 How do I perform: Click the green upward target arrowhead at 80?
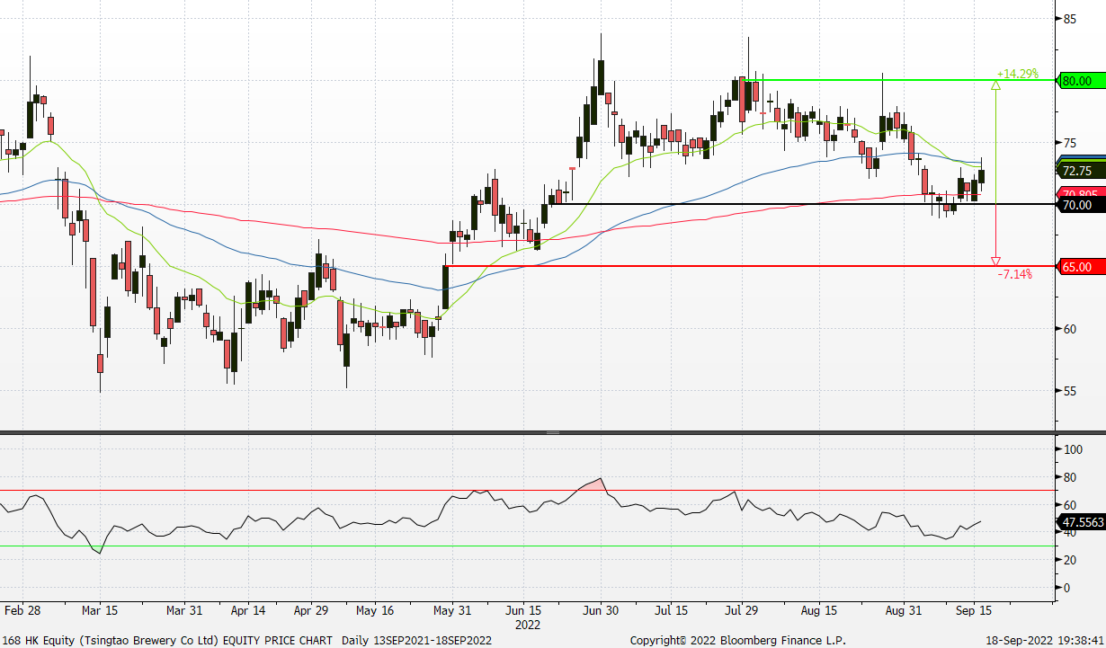coord(995,85)
